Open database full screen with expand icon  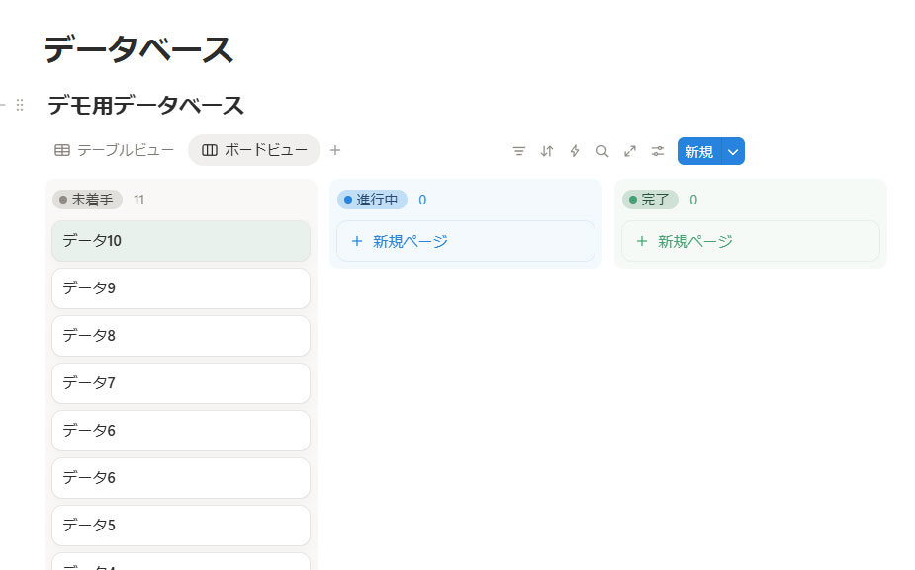point(630,151)
